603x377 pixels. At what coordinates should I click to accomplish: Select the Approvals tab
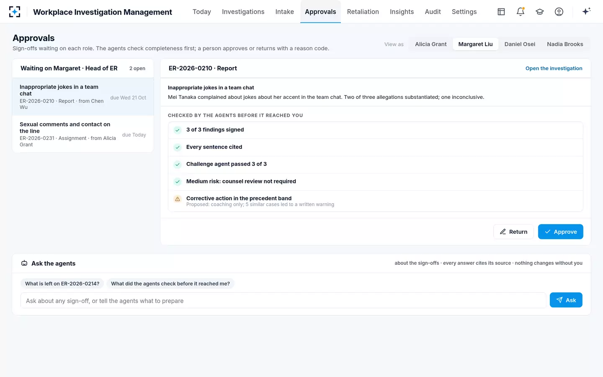[320, 12]
